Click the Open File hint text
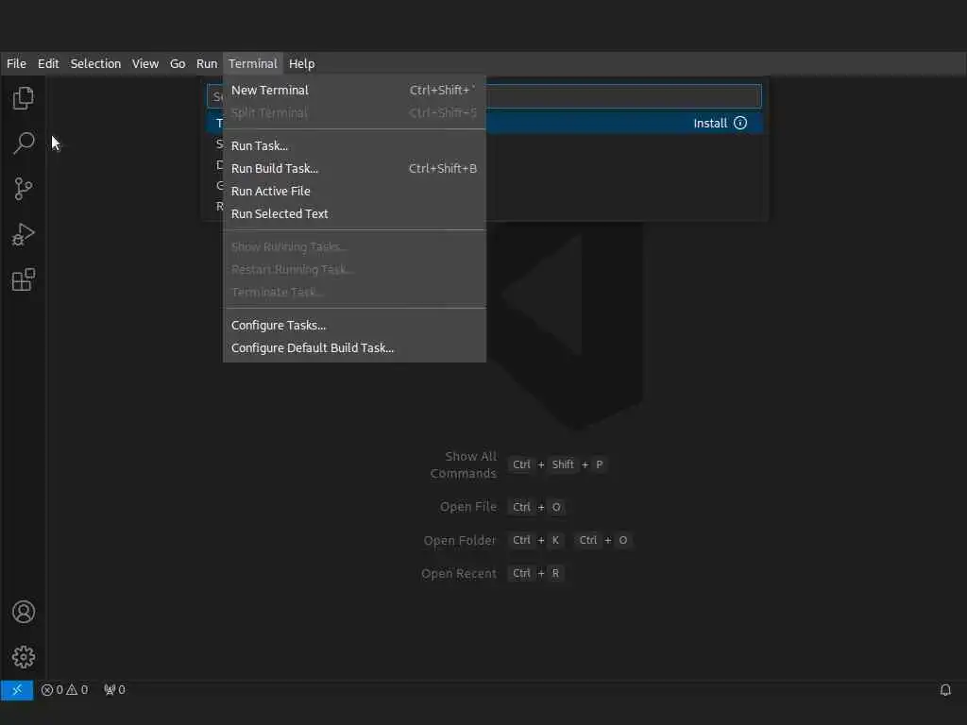This screenshot has width=967, height=725. tap(468, 507)
